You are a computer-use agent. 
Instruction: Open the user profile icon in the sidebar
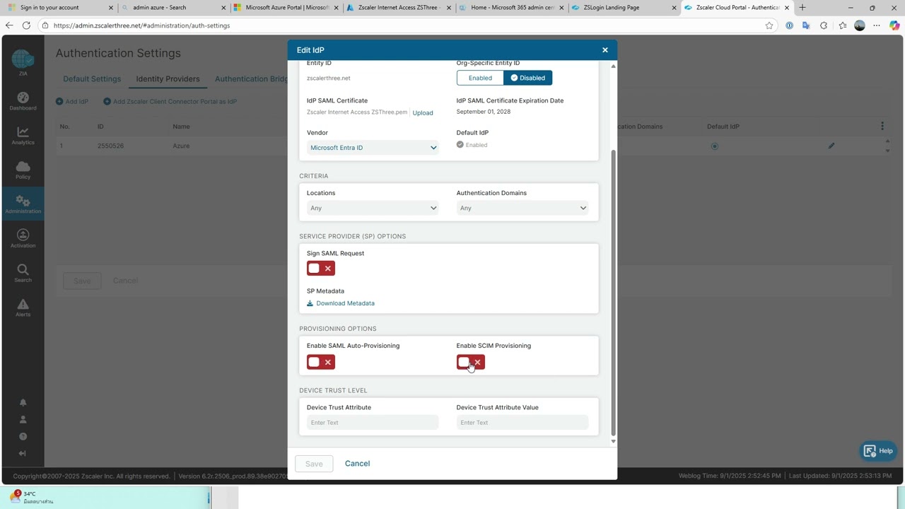coord(23,419)
